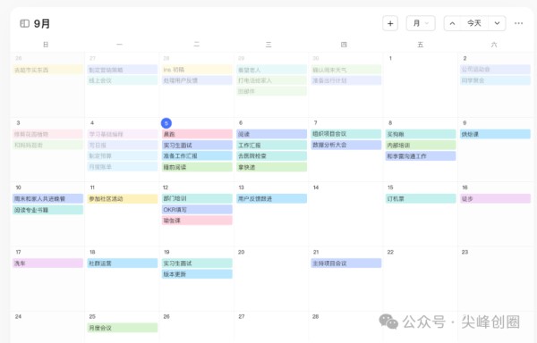Open the faded 同学聚会 event

496,80
